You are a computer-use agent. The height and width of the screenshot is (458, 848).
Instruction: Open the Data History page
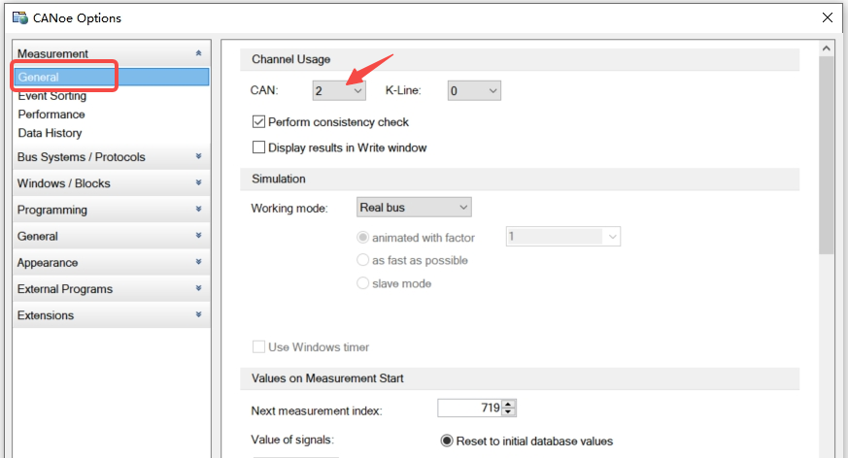click(x=50, y=133)
